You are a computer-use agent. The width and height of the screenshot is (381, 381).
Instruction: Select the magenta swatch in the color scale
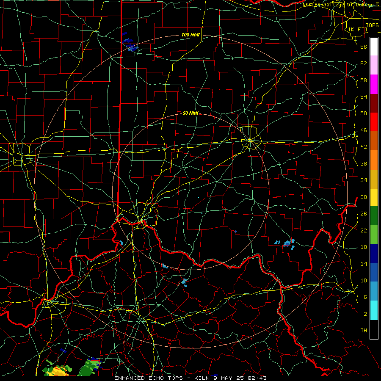[374, 84]
